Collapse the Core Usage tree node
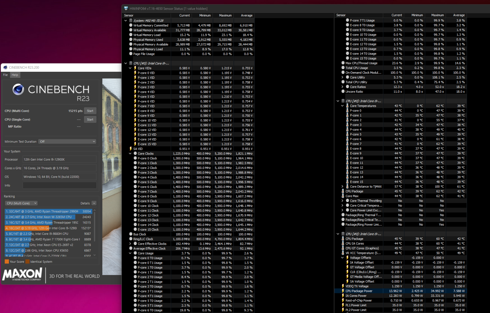 coord(130,253)
